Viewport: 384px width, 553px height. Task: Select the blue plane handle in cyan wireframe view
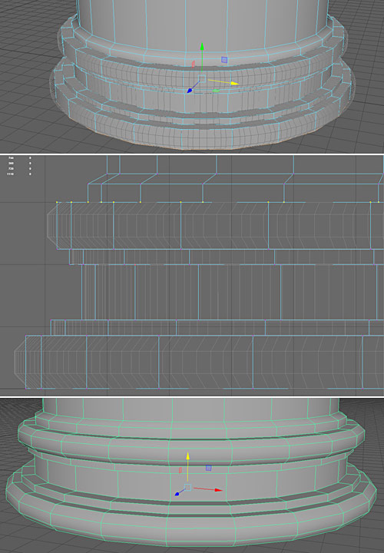point(224,60)
